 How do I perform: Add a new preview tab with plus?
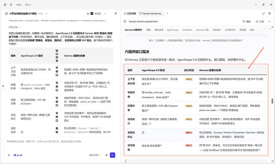[x=167, y=14]
